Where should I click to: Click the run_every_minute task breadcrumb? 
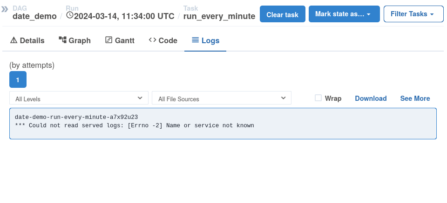click(x=219, y=16)
